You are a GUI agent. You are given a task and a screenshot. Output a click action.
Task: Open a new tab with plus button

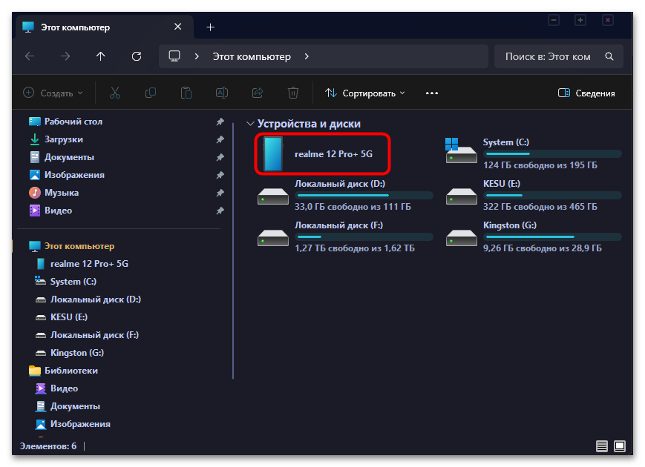210,27
